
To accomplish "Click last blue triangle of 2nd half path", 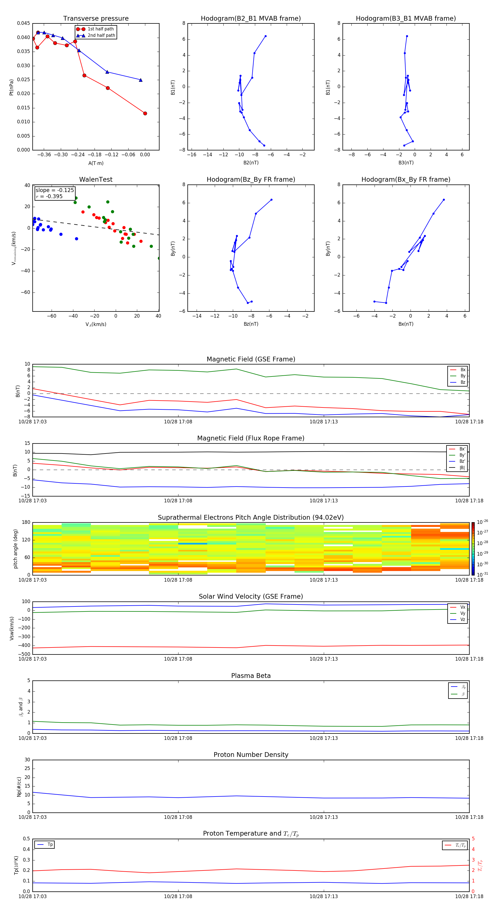I will (x=140, y=80).
